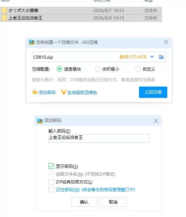Open the browse-folder icon beside C0810.zip
This screenshot has height=217, width=186.
tap(161, 57)
